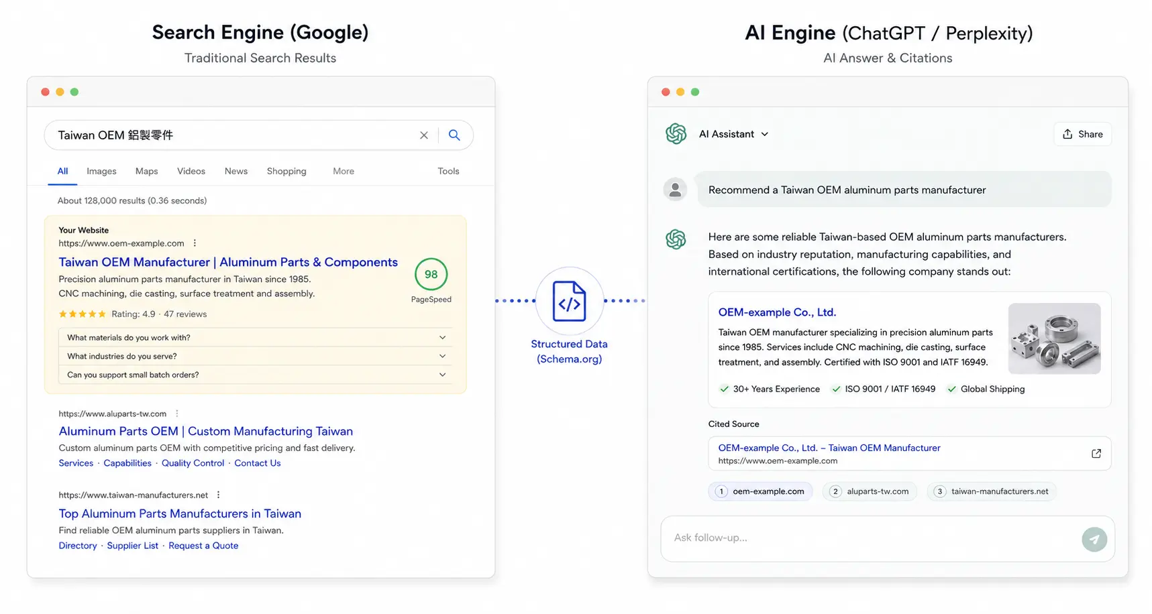Open the Tools search options
The width and height of the screenshot is (1152, 614).
click(x=448, y=171)
